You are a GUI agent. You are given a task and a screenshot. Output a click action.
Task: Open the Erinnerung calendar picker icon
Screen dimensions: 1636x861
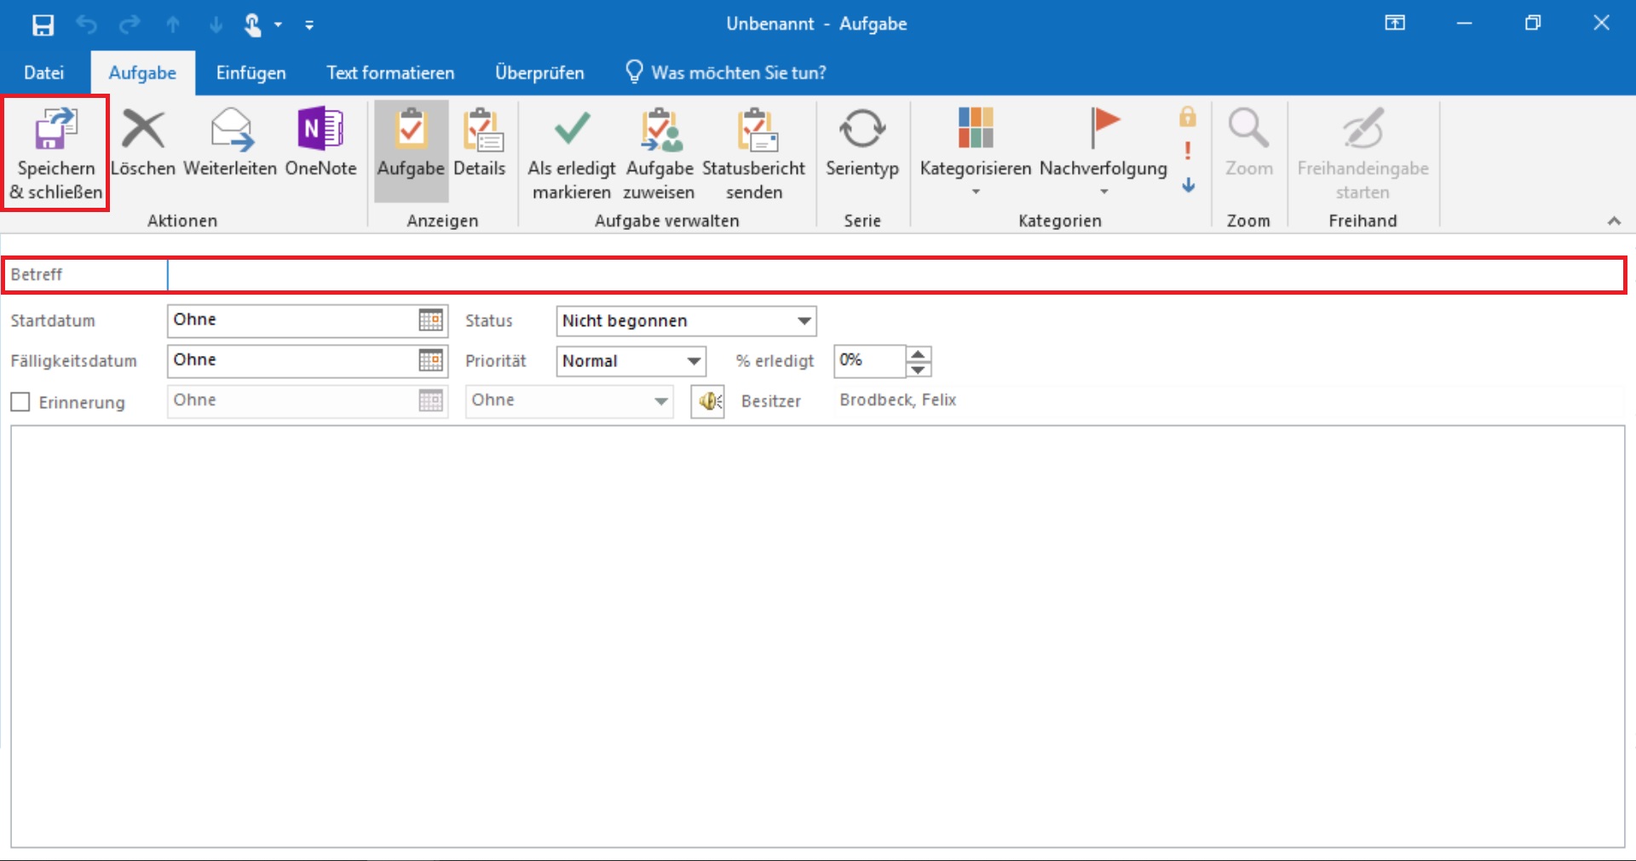coord(431,401)
